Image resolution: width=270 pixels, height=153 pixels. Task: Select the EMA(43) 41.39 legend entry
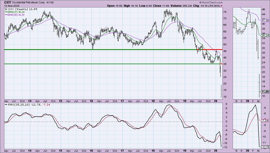click(15, 15)
